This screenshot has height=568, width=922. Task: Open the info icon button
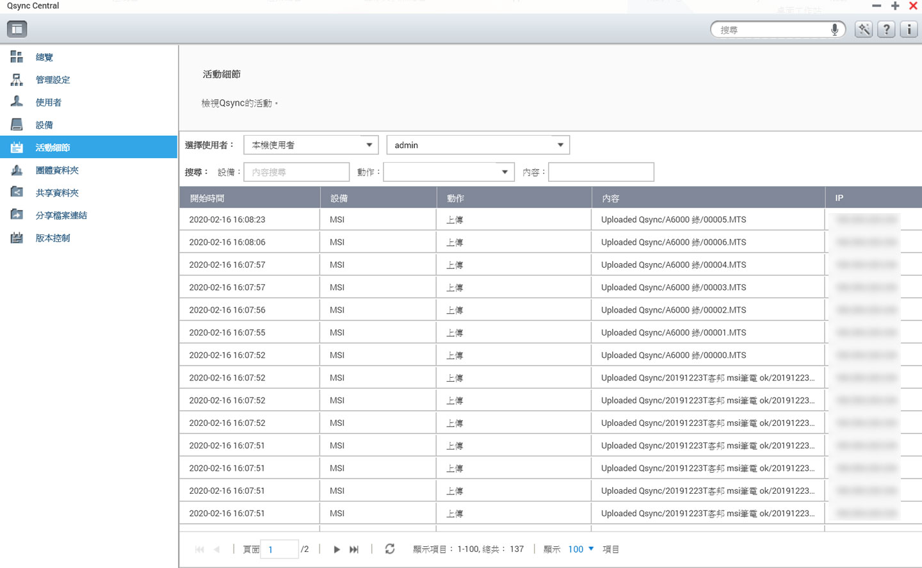[909, 29]
